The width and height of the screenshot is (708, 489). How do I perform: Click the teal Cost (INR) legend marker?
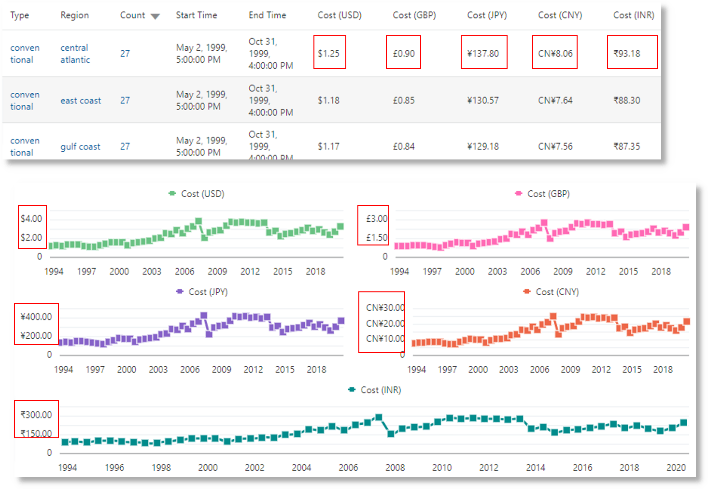(x=352, y=390)
